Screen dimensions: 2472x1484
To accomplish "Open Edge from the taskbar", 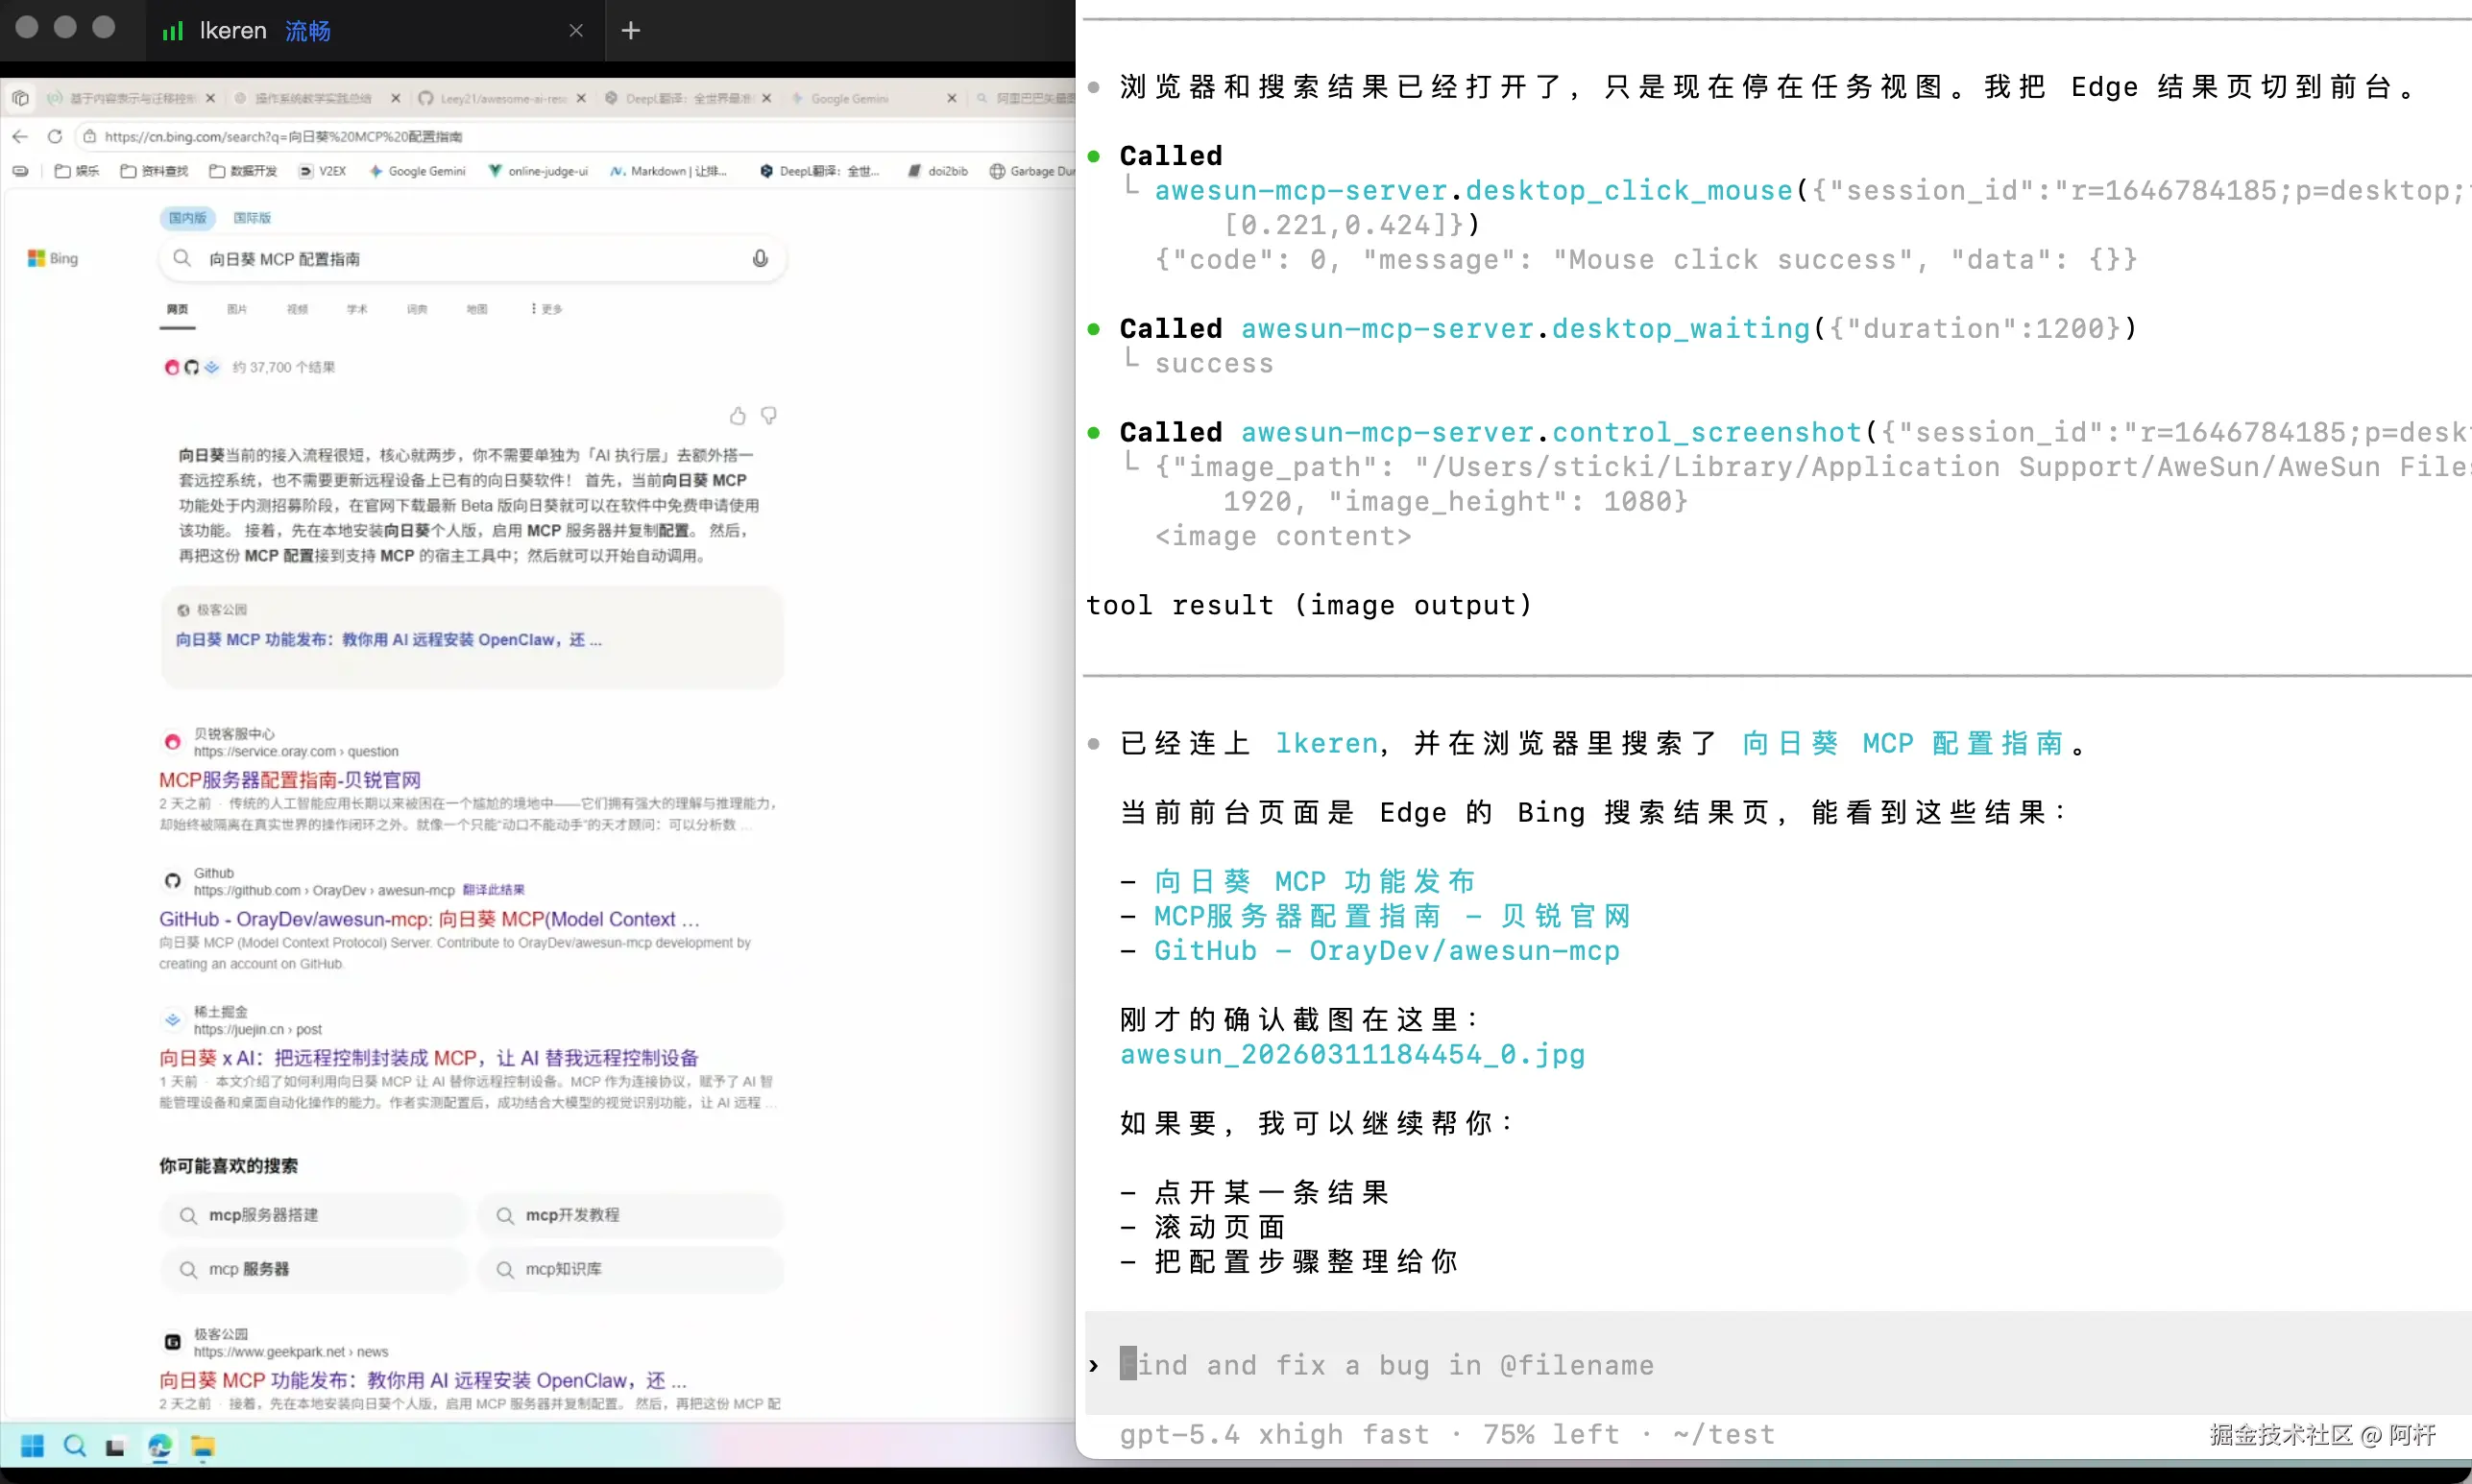I will pyautogui.click(x=159, y=1446).
